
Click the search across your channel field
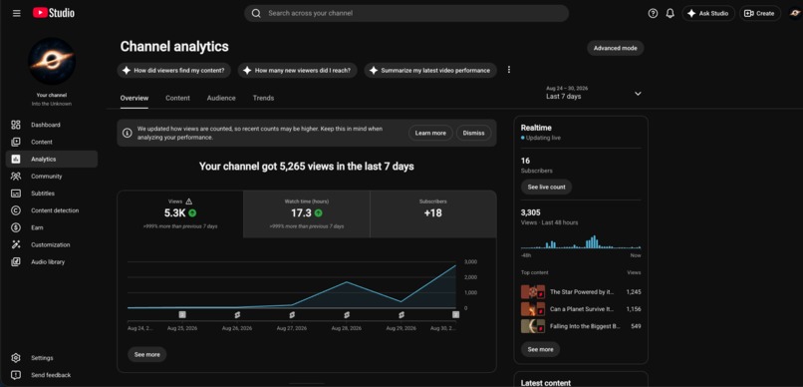[406, 13]
